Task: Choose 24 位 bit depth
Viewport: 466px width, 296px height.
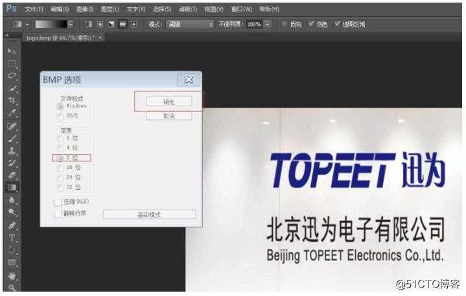Action: (x=60, y=178)
